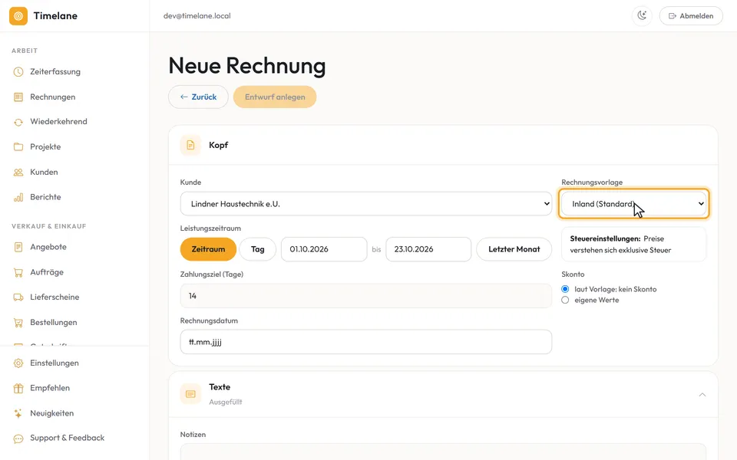Navigate to Kunden page
Image resolution: width=737 pixels, height=460 pixels.
click(x=44, y=172)
